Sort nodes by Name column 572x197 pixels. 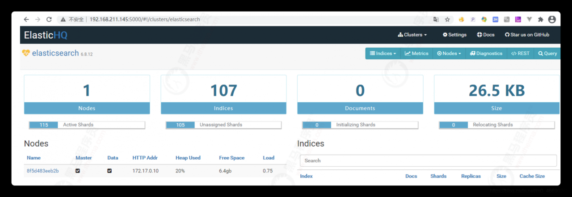34,158
